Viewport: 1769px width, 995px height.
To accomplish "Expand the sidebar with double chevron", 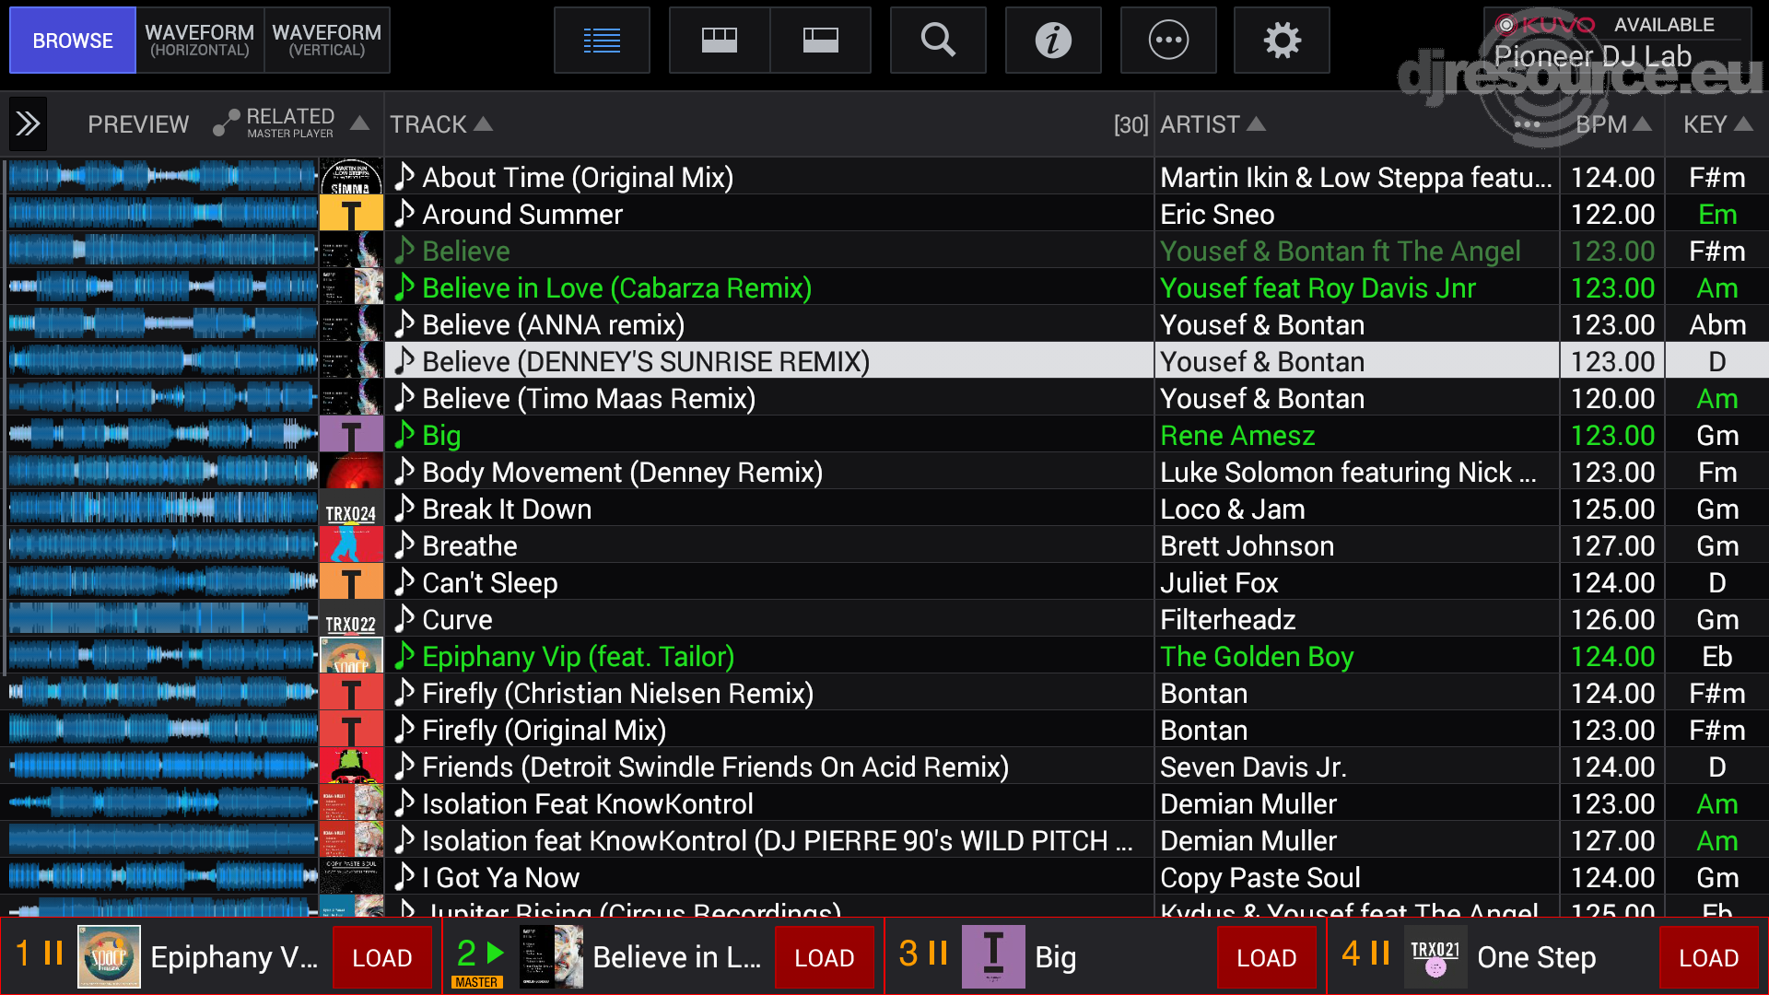I will (x=28, y=123).
